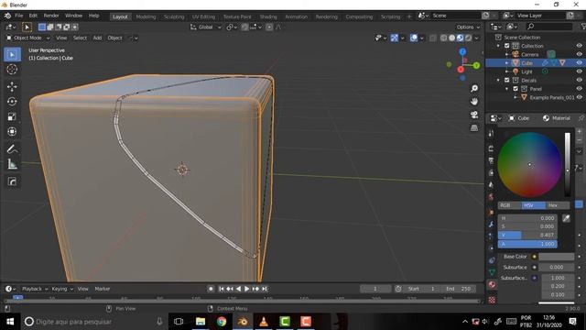
Task: Open the Material properties tab icon
Action: (492, 285)
